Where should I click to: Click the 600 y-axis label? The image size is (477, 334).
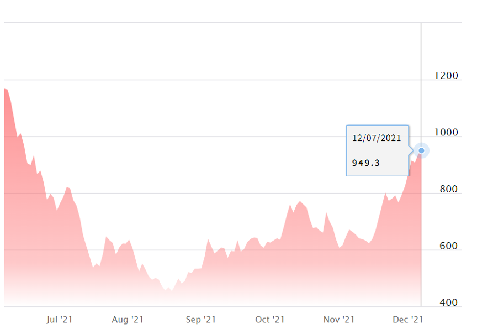tap(448, 246)
